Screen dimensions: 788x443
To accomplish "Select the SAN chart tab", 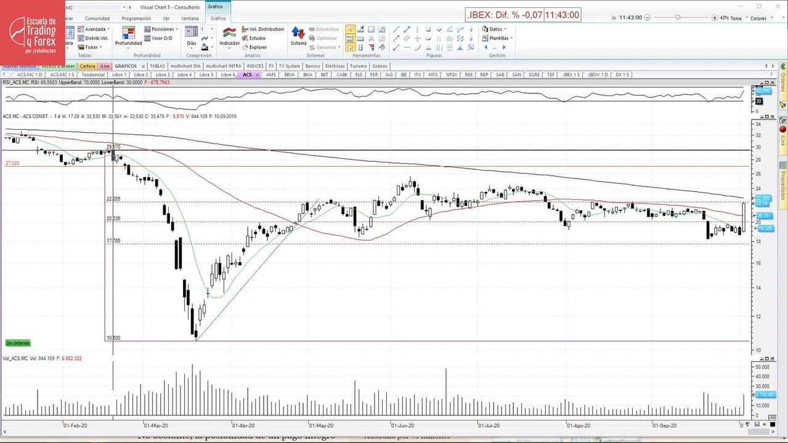I will (x=516, y=74).
